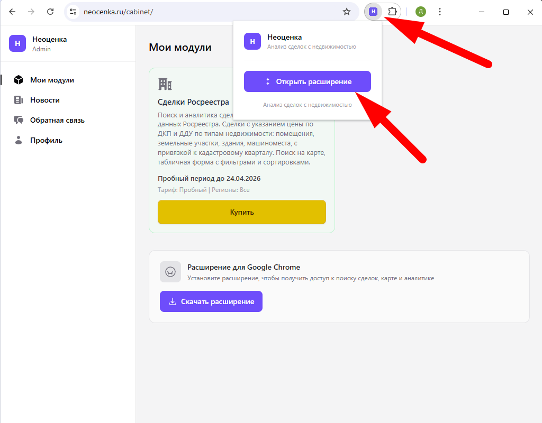
Task: Click the newspaper icon beside Новости
Action: (x=19, y=100)
